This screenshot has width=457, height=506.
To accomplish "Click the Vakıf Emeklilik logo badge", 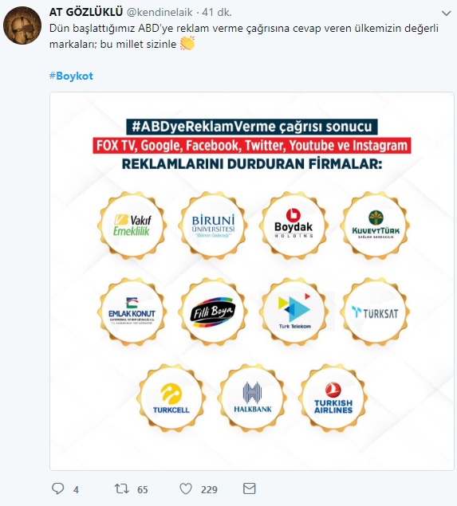I will (132, 226).
